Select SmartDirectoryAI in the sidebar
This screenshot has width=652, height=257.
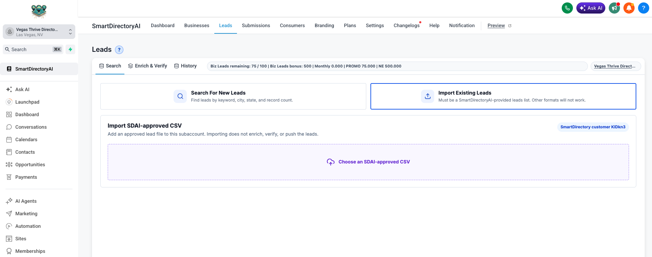click(x=39, y=69)
